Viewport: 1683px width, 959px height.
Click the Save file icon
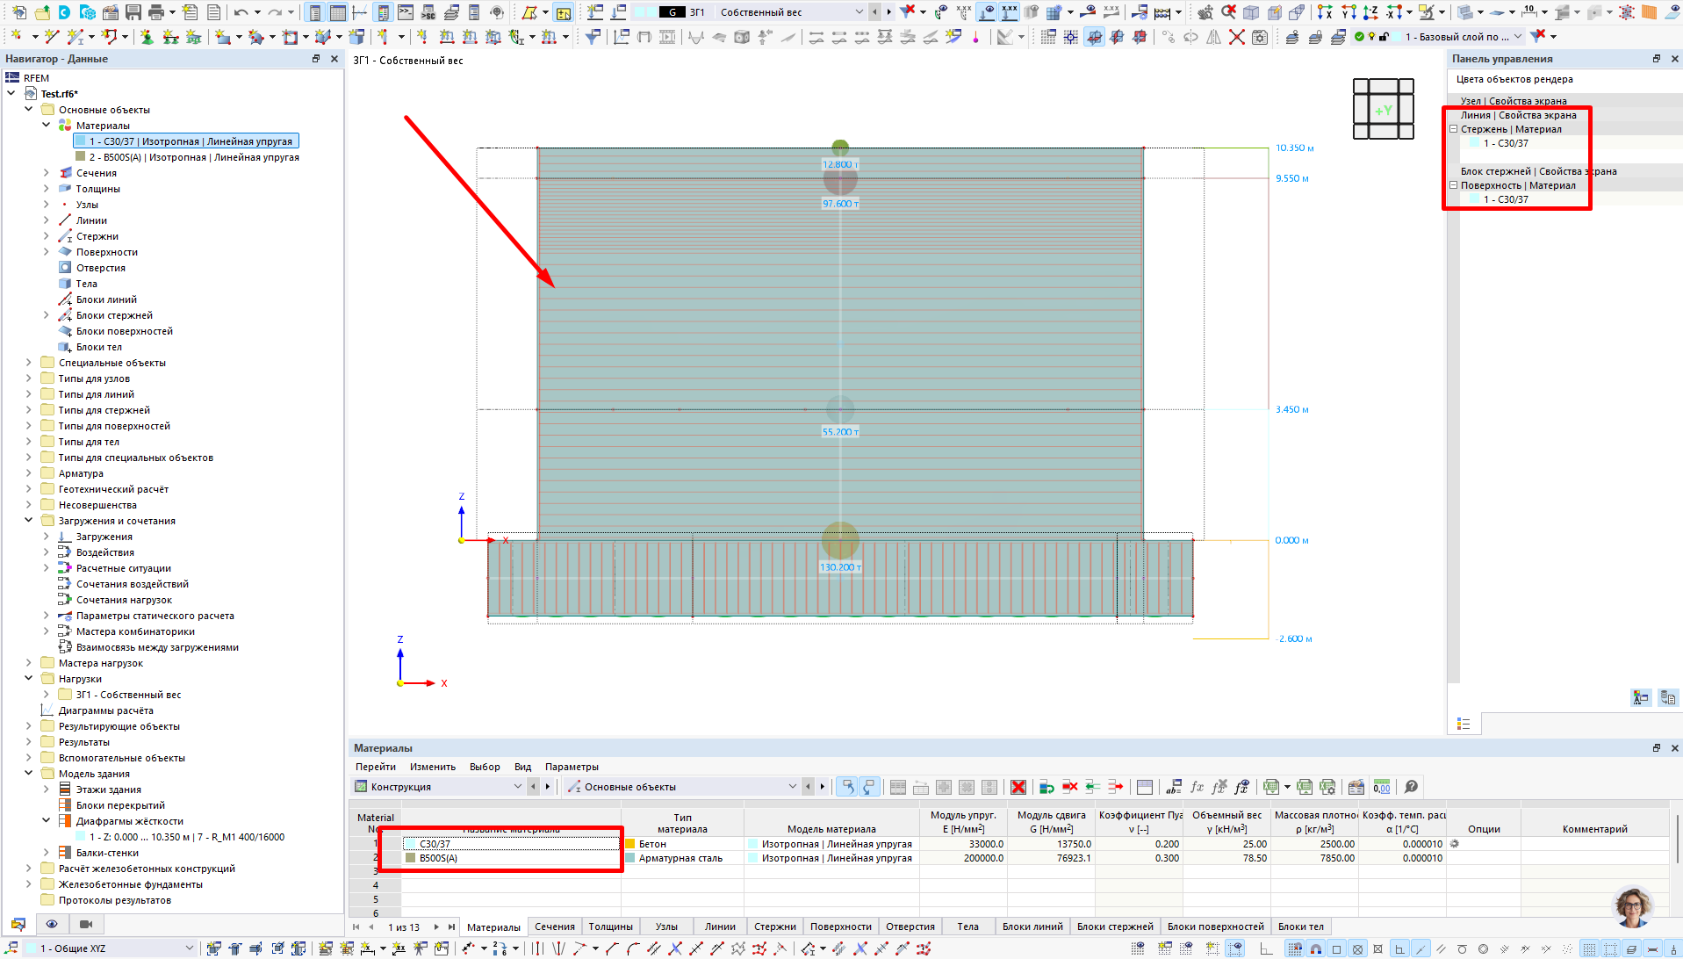coord(133,12)
